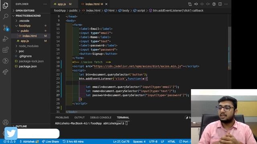The image size is (257, 144).
Task: Click the compare changes toolbar icon
Action: tap(190, 4)
